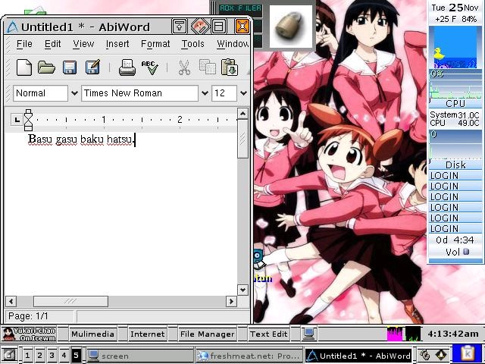
Task: Click the horizontal scrollbar left arrow
Action: 11,301
